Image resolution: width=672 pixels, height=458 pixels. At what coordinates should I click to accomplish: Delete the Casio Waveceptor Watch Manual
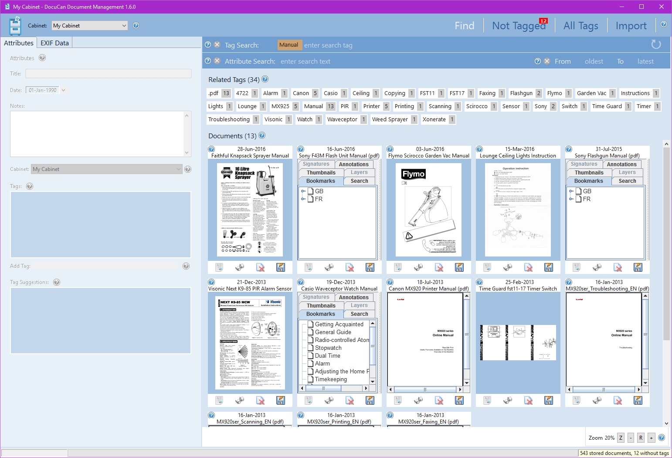pos(350,400)
